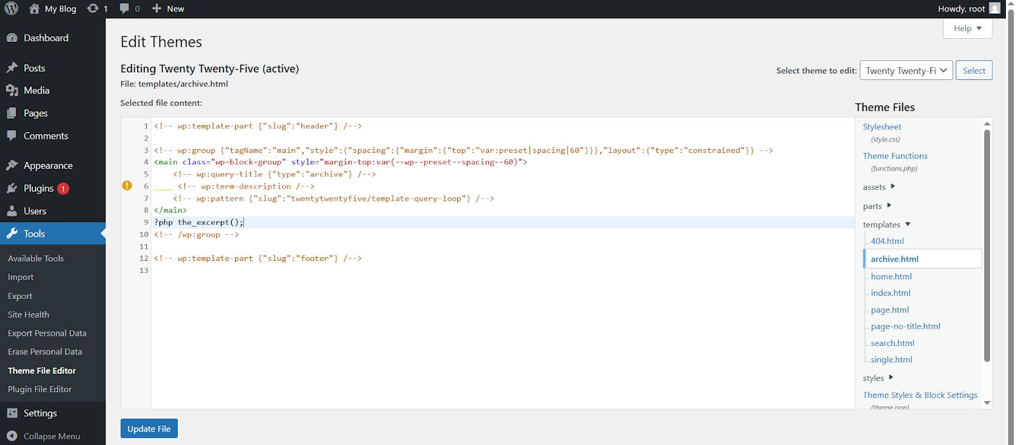The height and width of the screenshot is (445, 1016).
Task: Click line 1 header template-part code
Action: coord(258,126)
